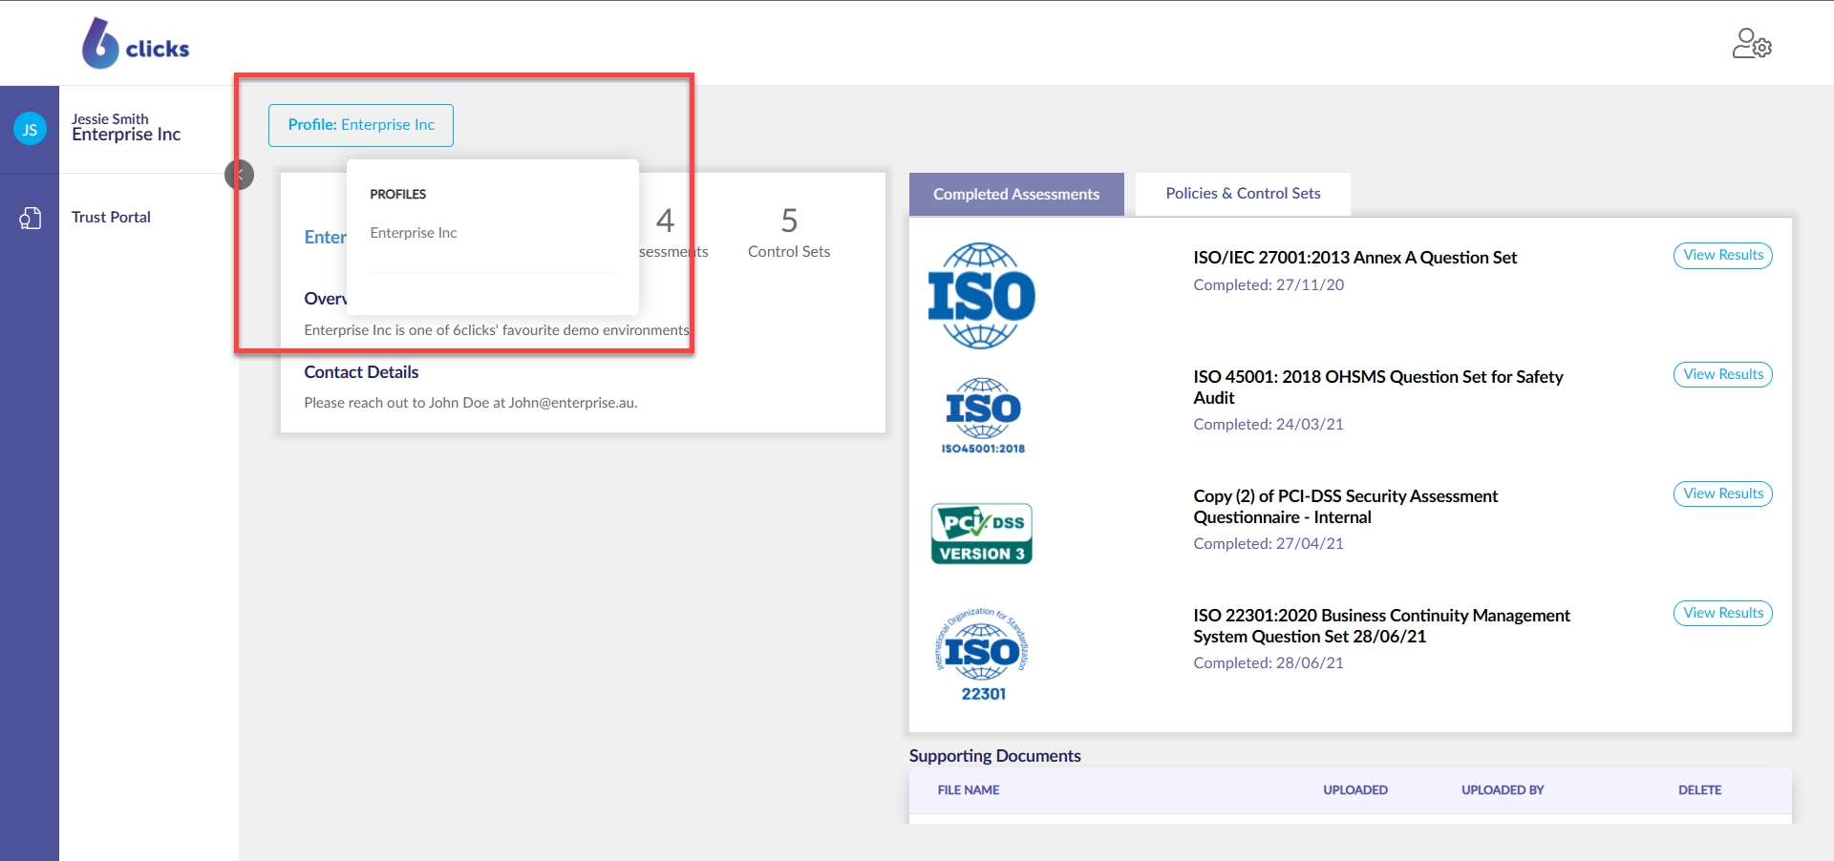Screen dimensions: 1834x861
Task: Click the ISO/IEC 27001:2013 Annex A title
Action: pos(1354,258)
